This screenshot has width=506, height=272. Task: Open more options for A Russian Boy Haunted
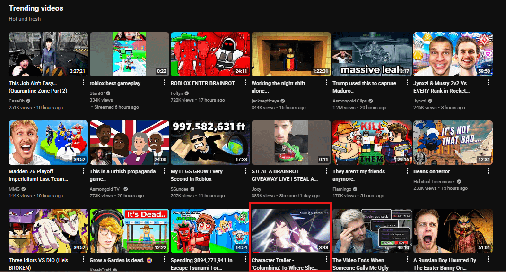pyautogui.click(x=488, y=259)
